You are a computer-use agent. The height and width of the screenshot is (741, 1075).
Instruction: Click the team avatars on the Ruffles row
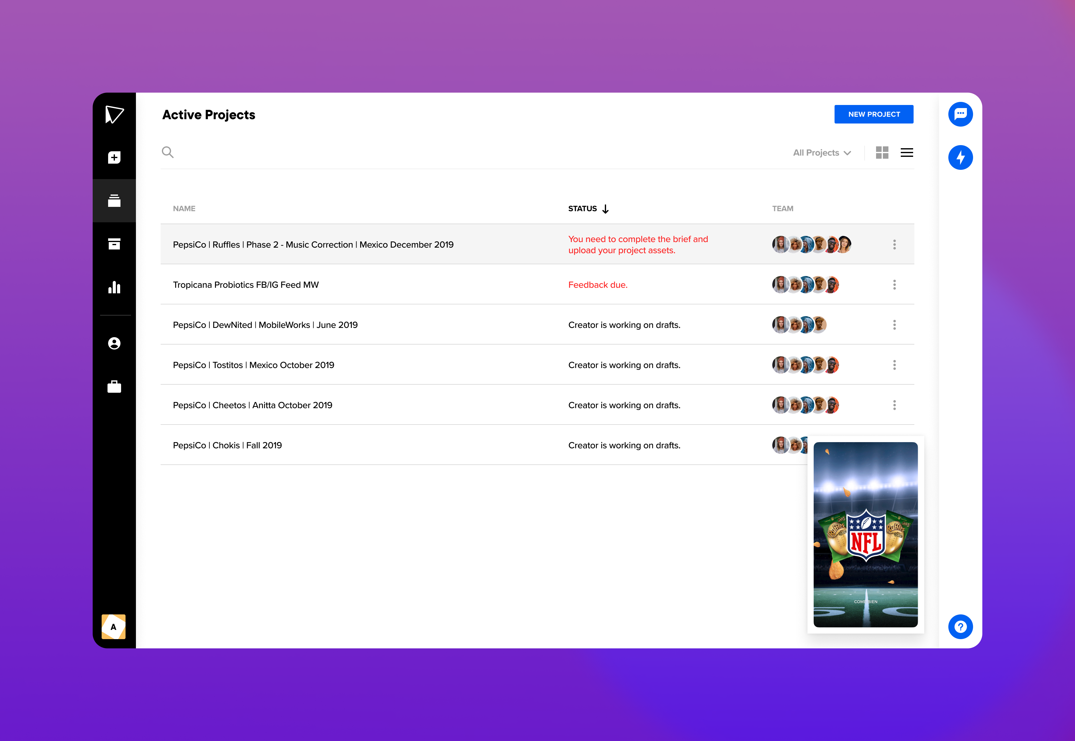click(x=812, y=244)
